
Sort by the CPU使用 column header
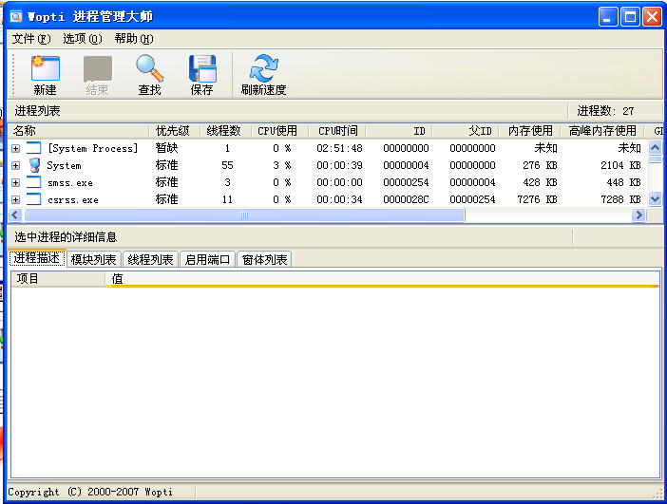tap(277, 131)
